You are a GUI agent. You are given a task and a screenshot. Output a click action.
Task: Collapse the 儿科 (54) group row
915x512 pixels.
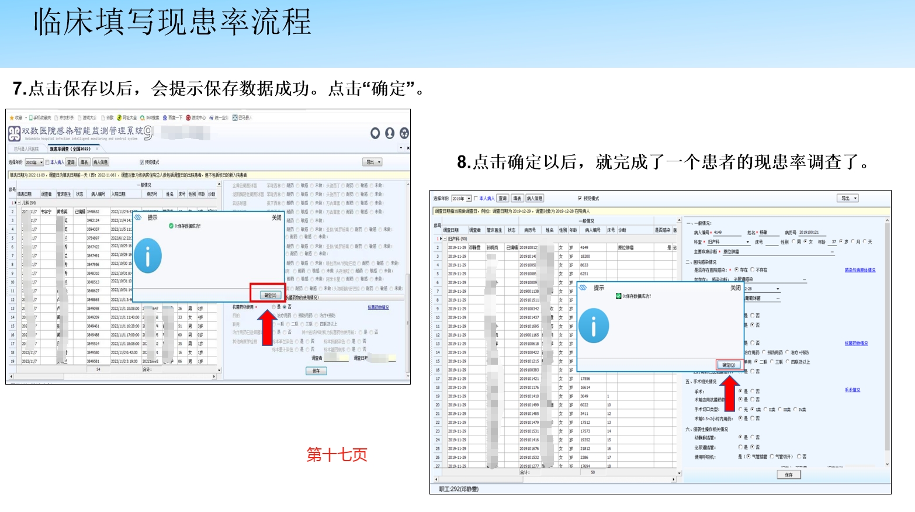tap(19, 203)
